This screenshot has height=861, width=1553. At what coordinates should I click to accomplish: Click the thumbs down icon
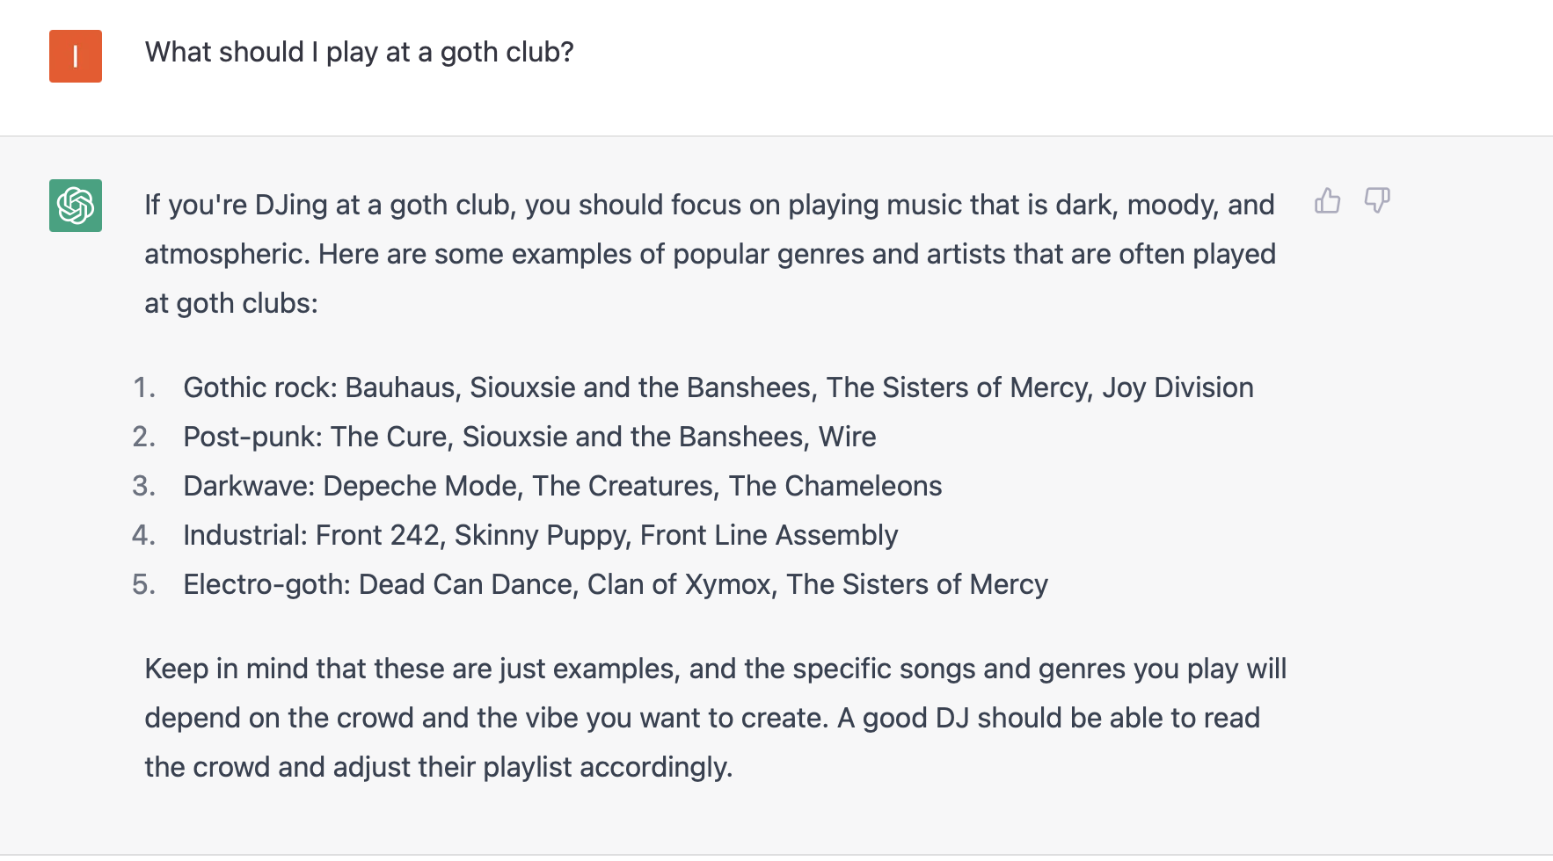pos(1377,201)
